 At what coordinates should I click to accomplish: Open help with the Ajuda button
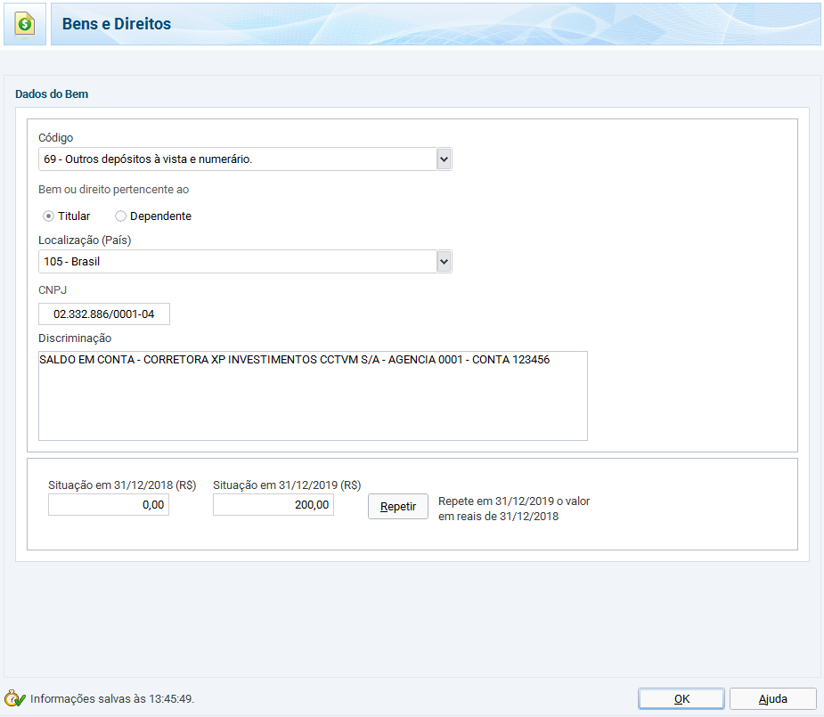pos(772,699)
